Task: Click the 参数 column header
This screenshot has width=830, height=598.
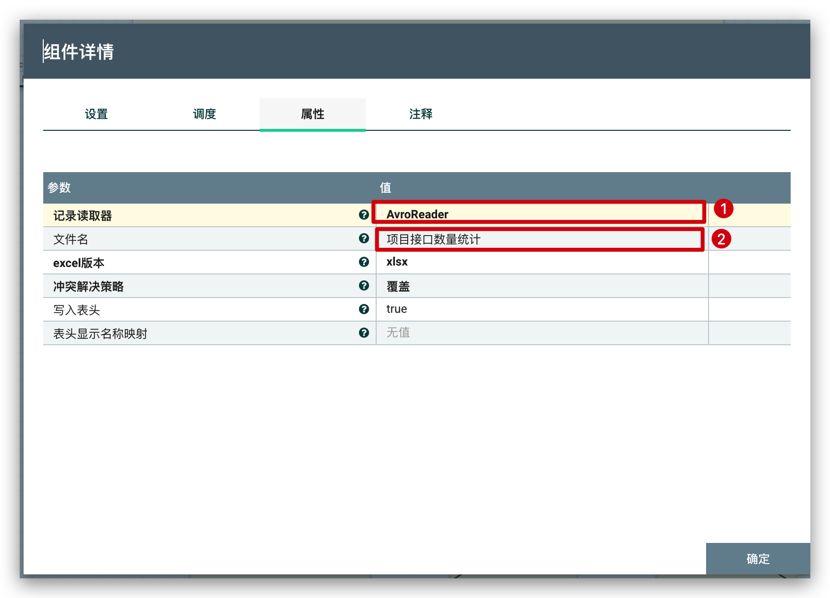Action: coord(59,188)
